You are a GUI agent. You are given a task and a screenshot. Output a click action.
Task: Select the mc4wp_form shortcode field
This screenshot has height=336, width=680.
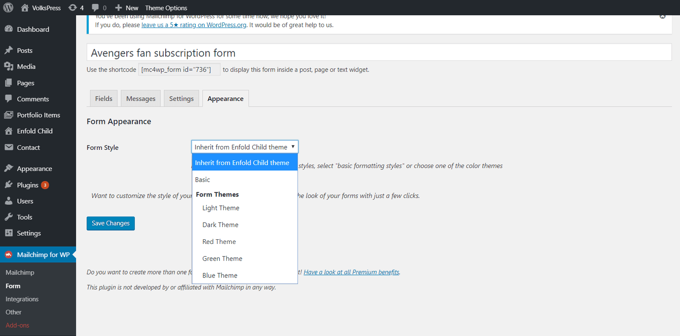click(x=179, y=70)
